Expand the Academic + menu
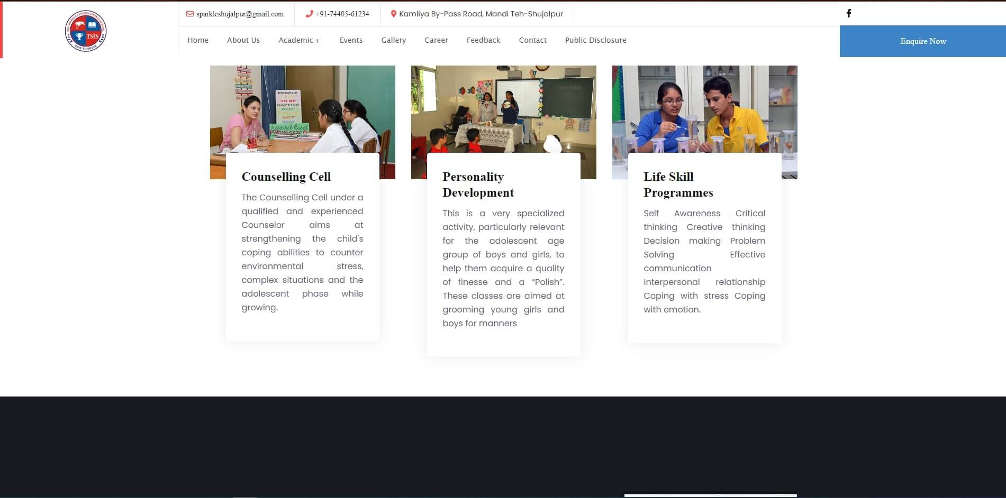Image resolution: width=1006 pixels, height=498 pixels. click(298, 40)
